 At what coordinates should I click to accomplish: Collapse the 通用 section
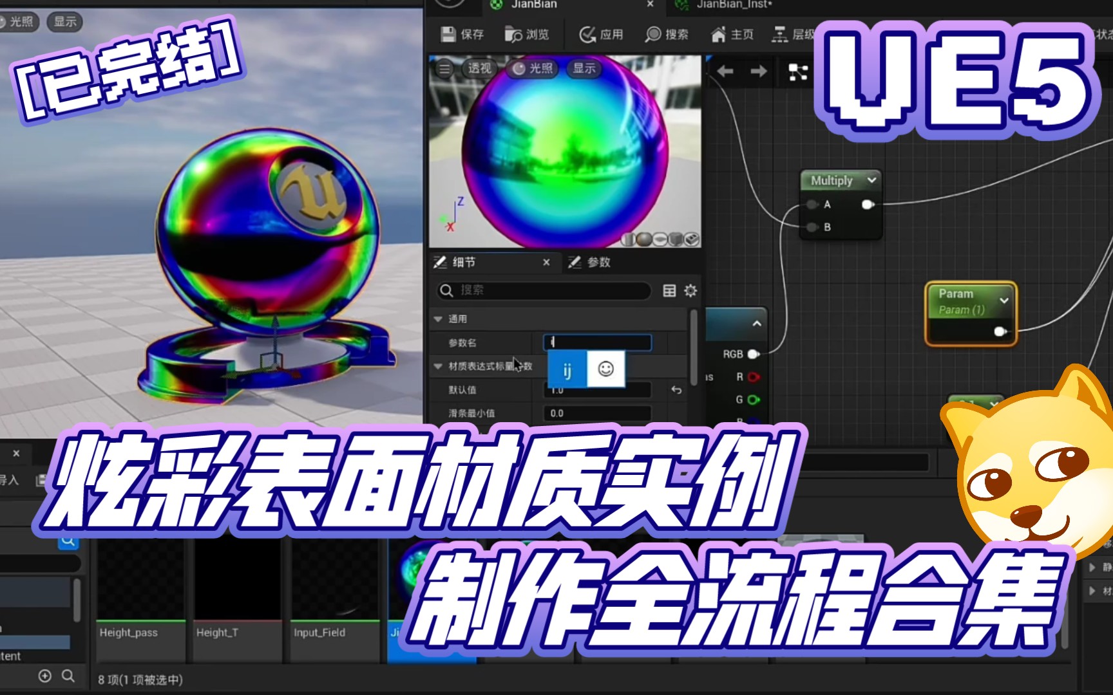[x=438, y=319]
